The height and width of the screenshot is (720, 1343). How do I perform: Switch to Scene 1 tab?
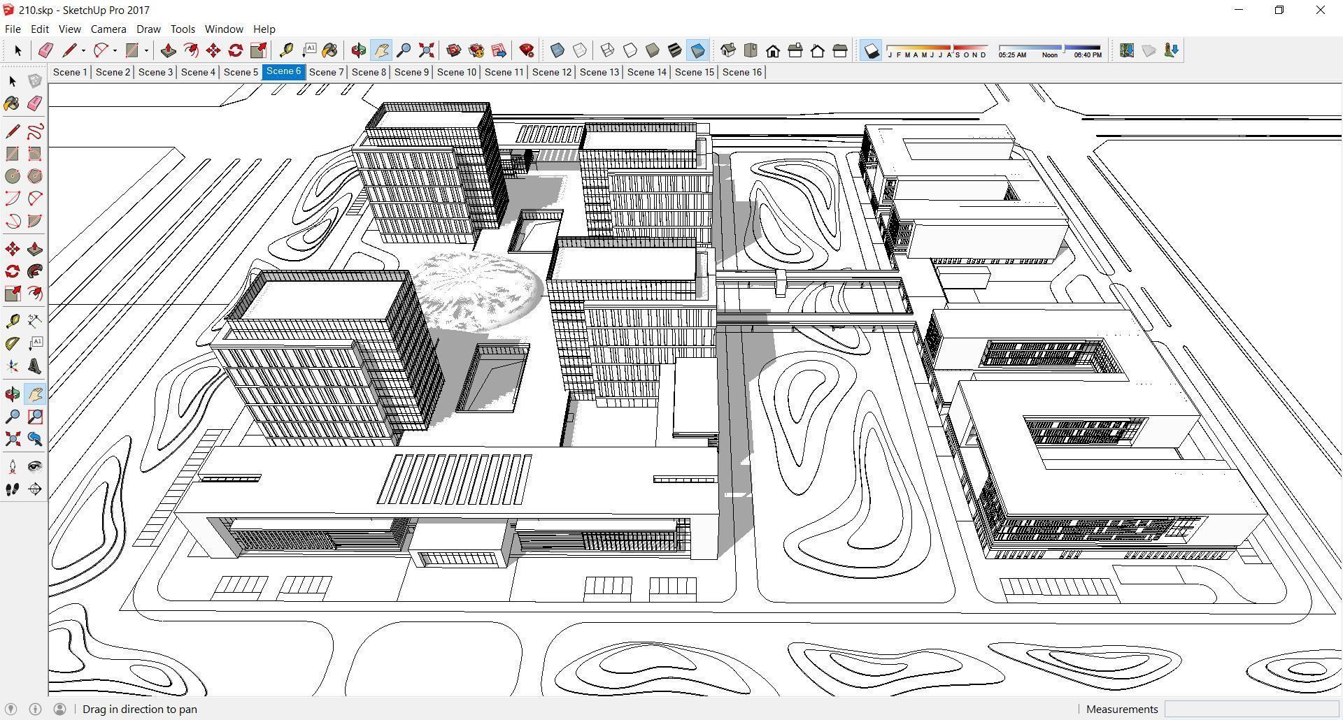coord(71,72)
